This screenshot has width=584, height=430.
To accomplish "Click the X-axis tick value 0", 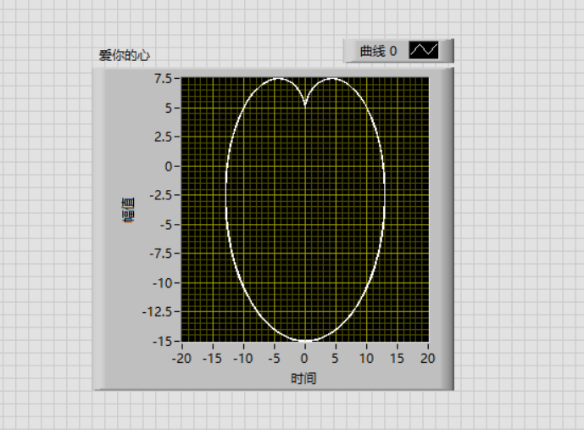I will 304,359.
